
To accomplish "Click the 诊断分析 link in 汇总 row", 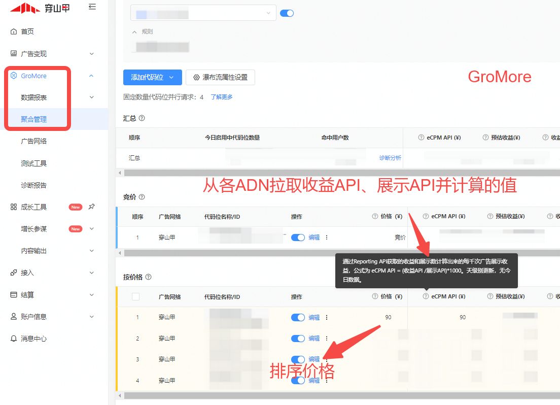I will click(x=390, y=158).
